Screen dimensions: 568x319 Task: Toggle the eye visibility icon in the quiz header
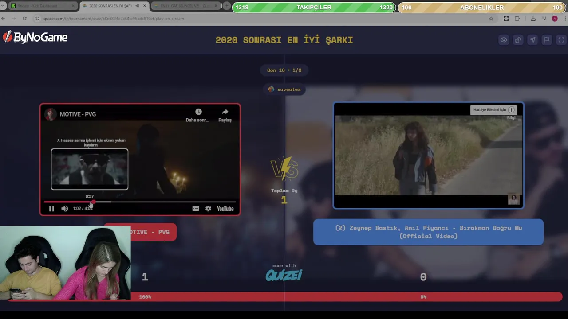pyautogui.click(x=504, y=40)
